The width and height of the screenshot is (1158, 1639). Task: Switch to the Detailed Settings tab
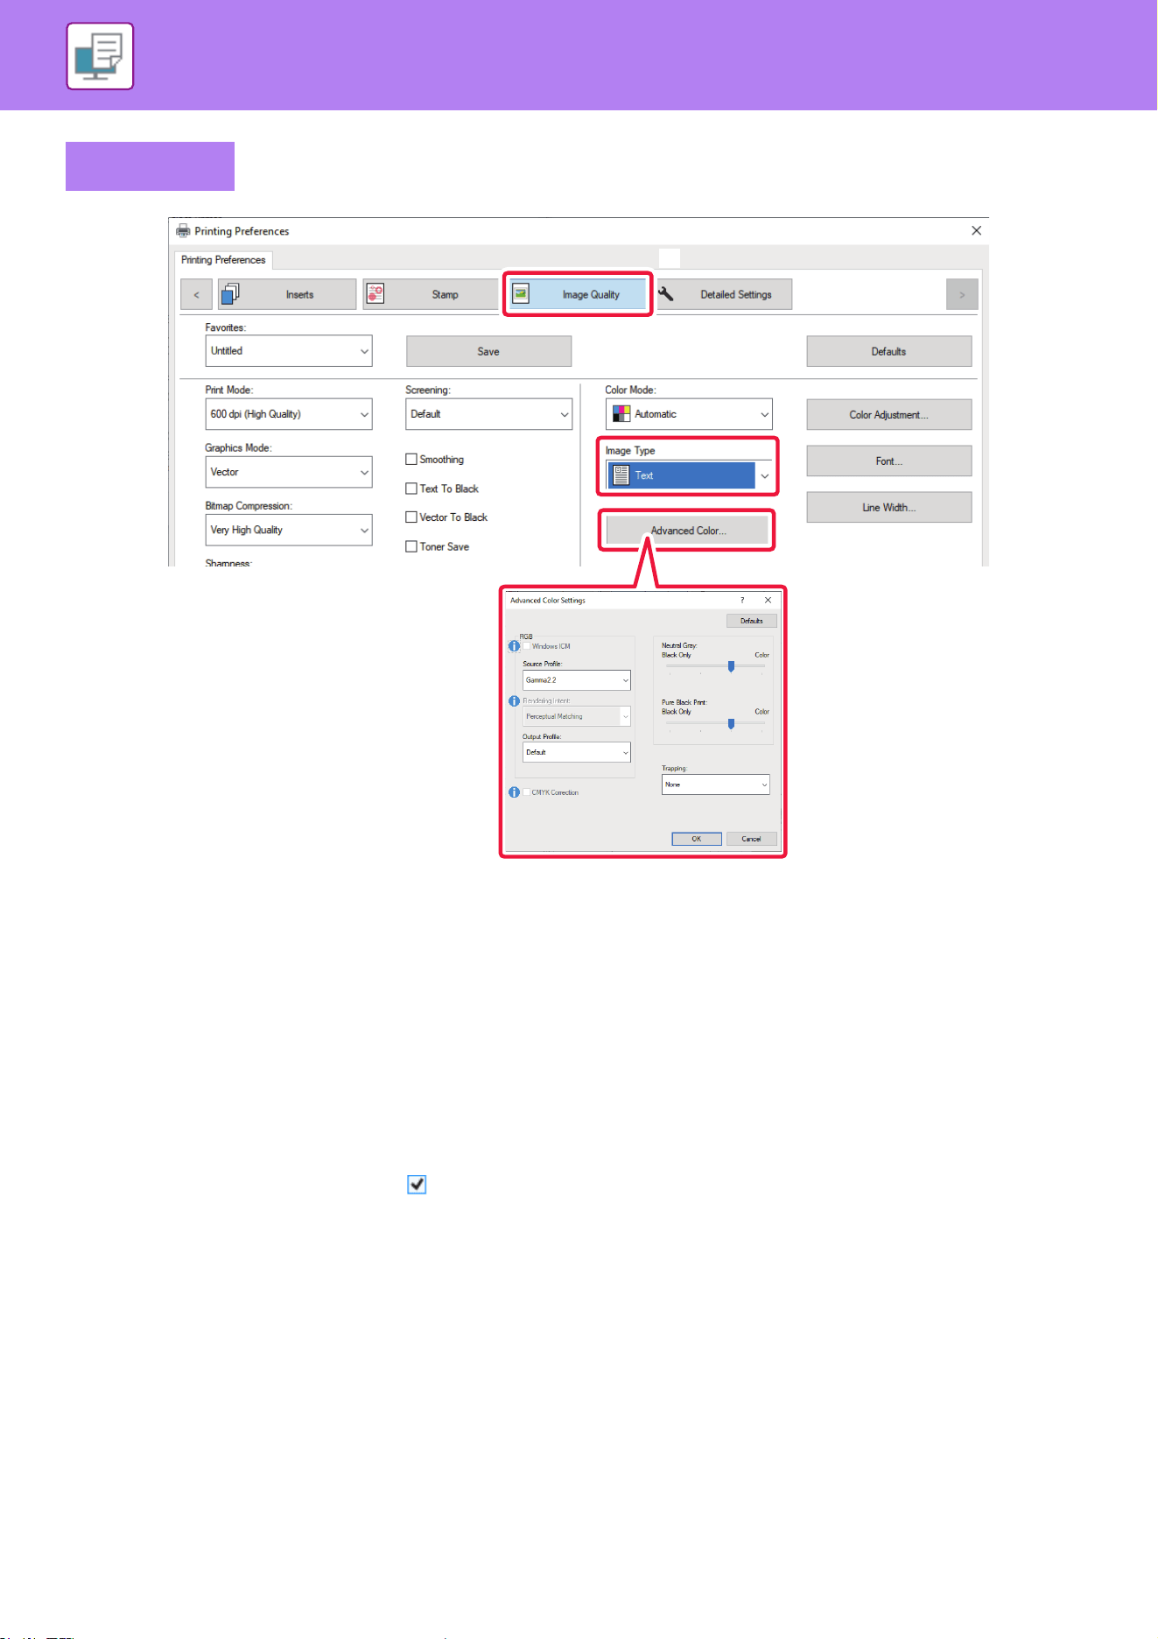click(x=723, y=294)
